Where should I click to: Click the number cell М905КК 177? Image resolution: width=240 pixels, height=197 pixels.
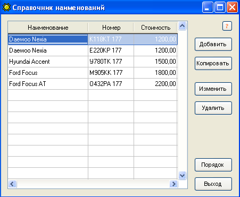point(111,73)
